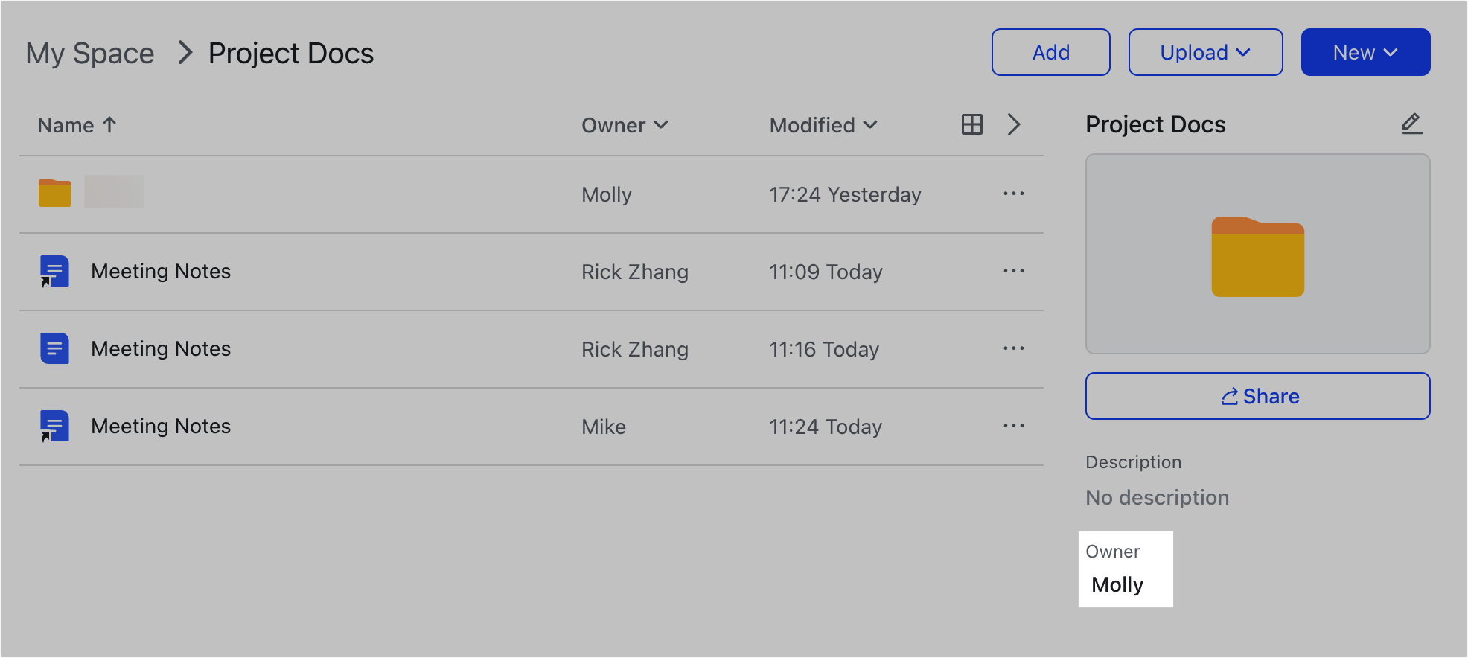Click the Add button
Screen dimensions: 1468x658
click(1050, 52)
